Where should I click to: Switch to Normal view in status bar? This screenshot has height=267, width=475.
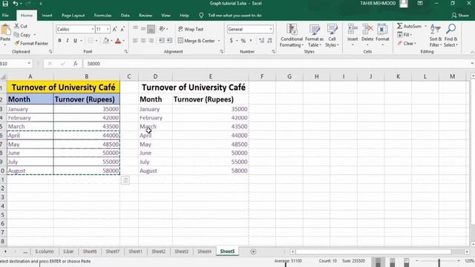pyautogui.click(x=378, y=261)
